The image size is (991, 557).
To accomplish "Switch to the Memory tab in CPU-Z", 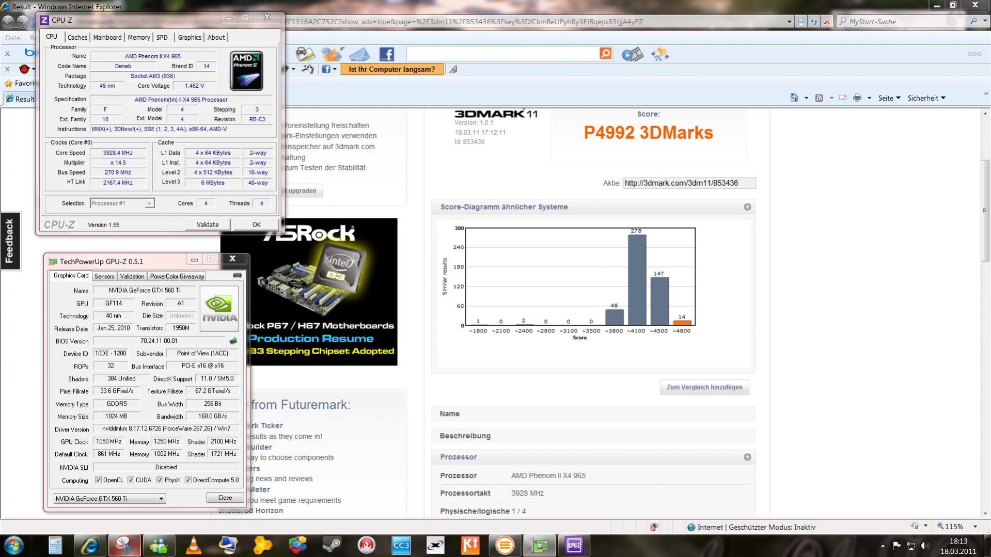I will (139, 37).
